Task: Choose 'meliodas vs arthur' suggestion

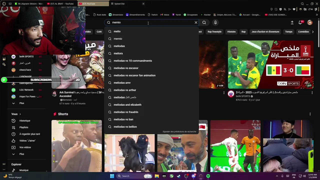Action: [151, 90]
